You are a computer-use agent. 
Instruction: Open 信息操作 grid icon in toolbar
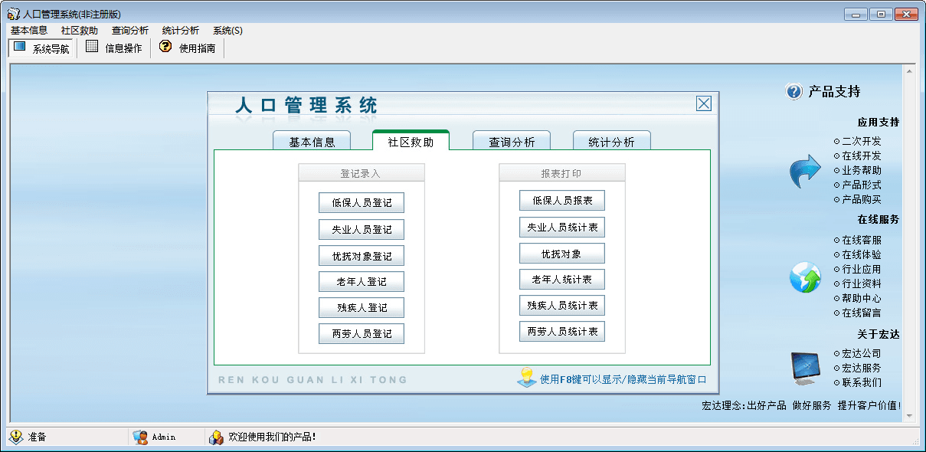click(92, 47)
